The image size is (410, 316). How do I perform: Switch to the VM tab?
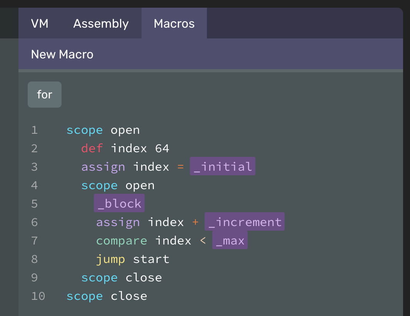[40, 23]
